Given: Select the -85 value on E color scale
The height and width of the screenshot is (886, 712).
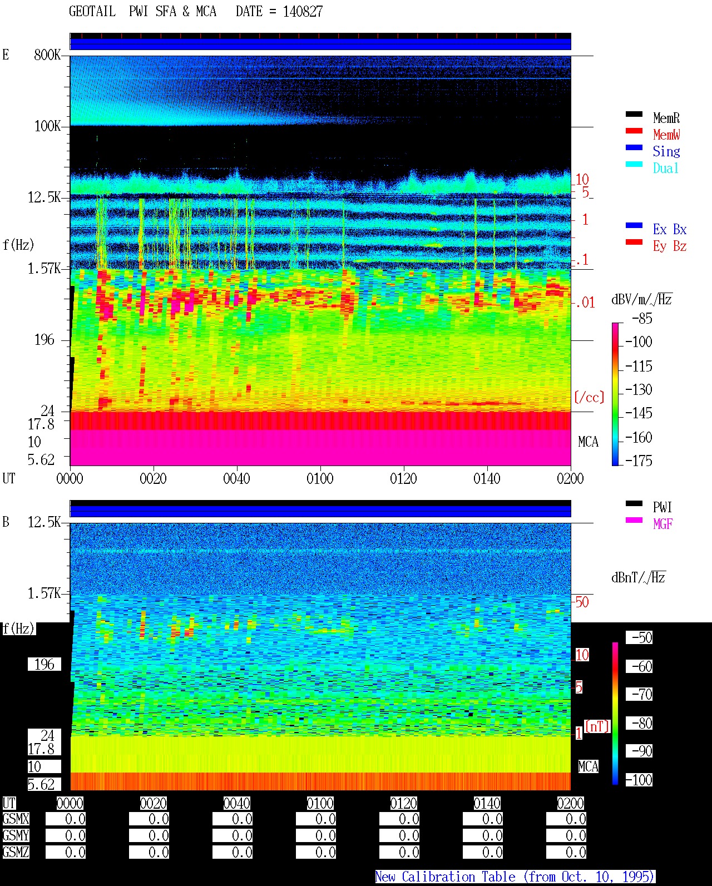Looking at the screenshot, I should [642, 319].
